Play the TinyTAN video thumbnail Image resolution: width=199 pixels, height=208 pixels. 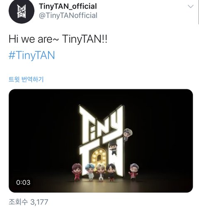tap(101, 141)
